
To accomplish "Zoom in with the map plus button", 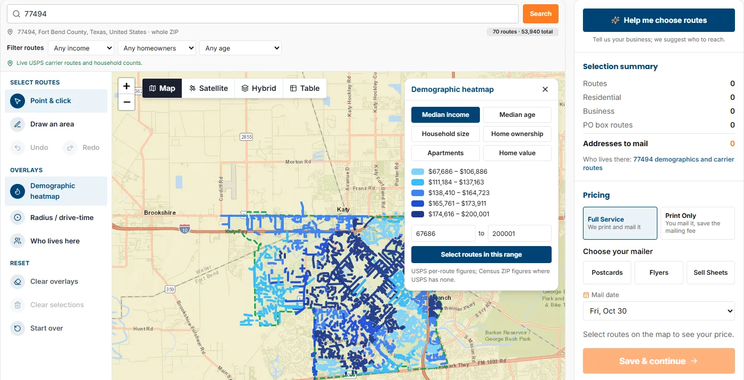I will 126,86.
